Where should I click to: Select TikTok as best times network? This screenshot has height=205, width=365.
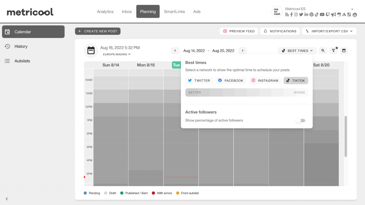[295, 80]
